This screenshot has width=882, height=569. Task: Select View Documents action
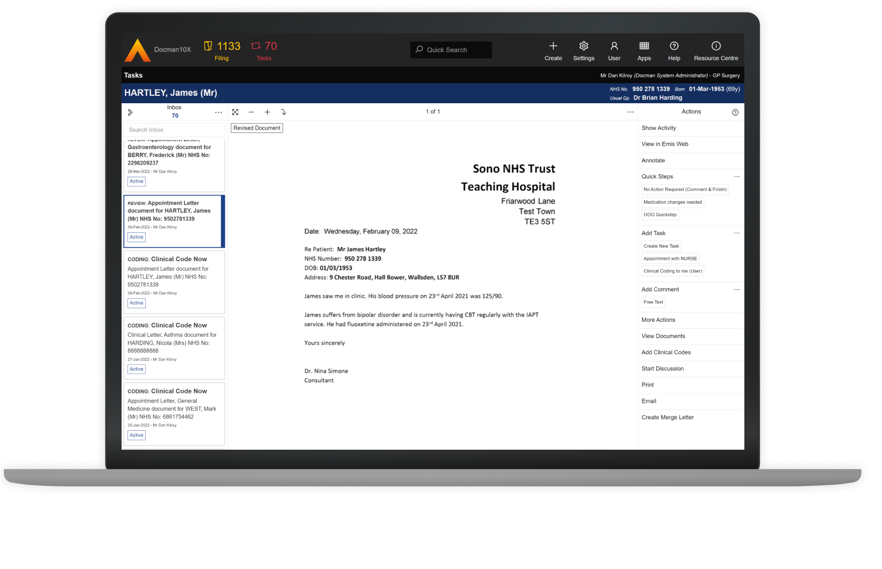[x=691, y=336]
